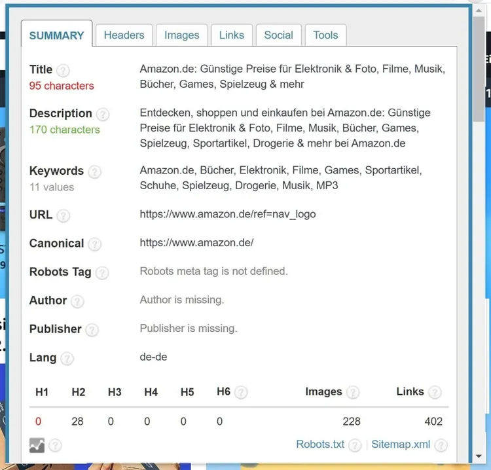Click the question mark beside H6 heading
491x470 pixels.
241,392
